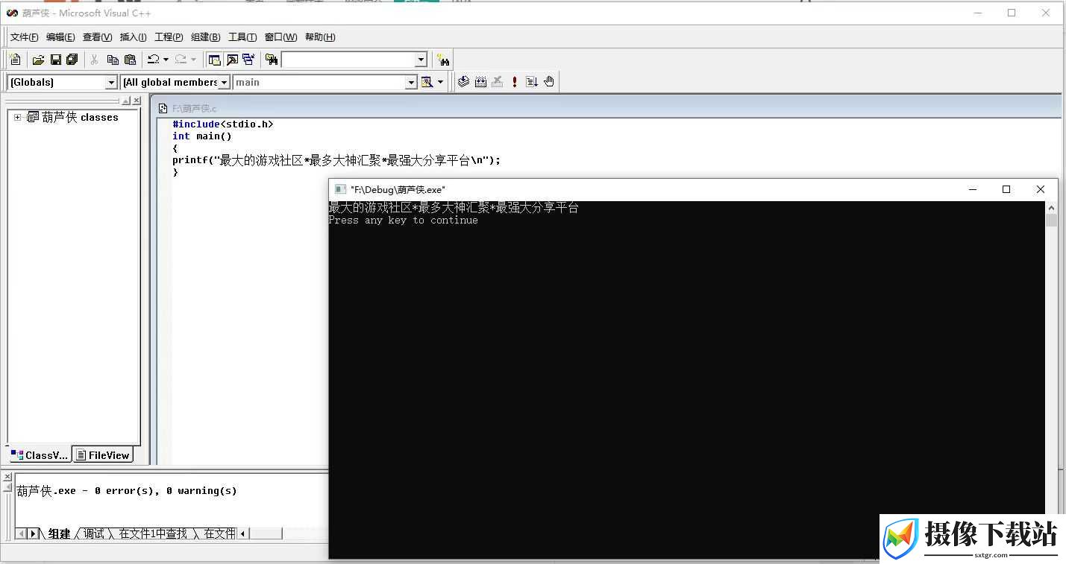The height and width of the screenshot is (564, 1066).
Task: Toggle the Output window icon
Action: [232, 60]
